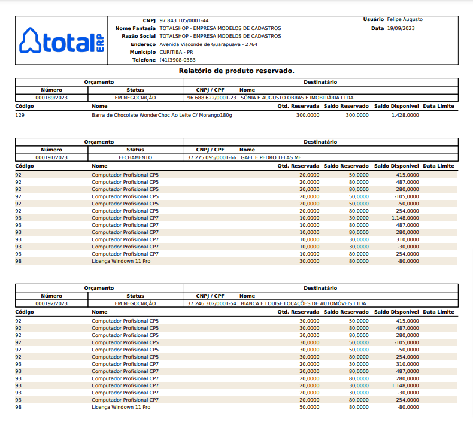
Task: Click the report date 19/09/2023
Action: 401,28
